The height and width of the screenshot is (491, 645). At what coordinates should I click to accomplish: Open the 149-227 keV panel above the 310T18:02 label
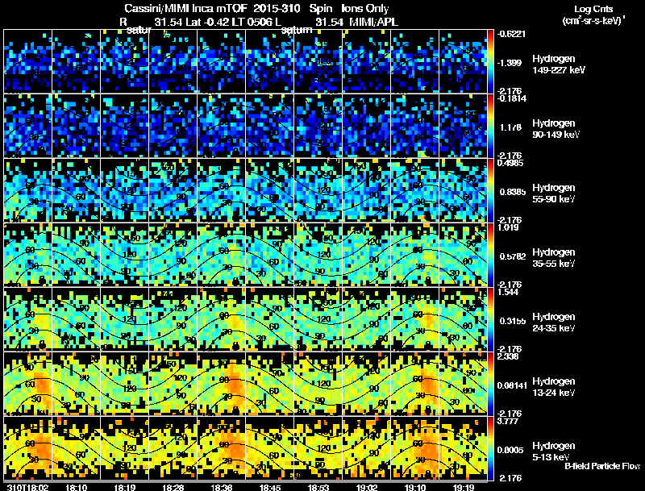click(27, 60)
